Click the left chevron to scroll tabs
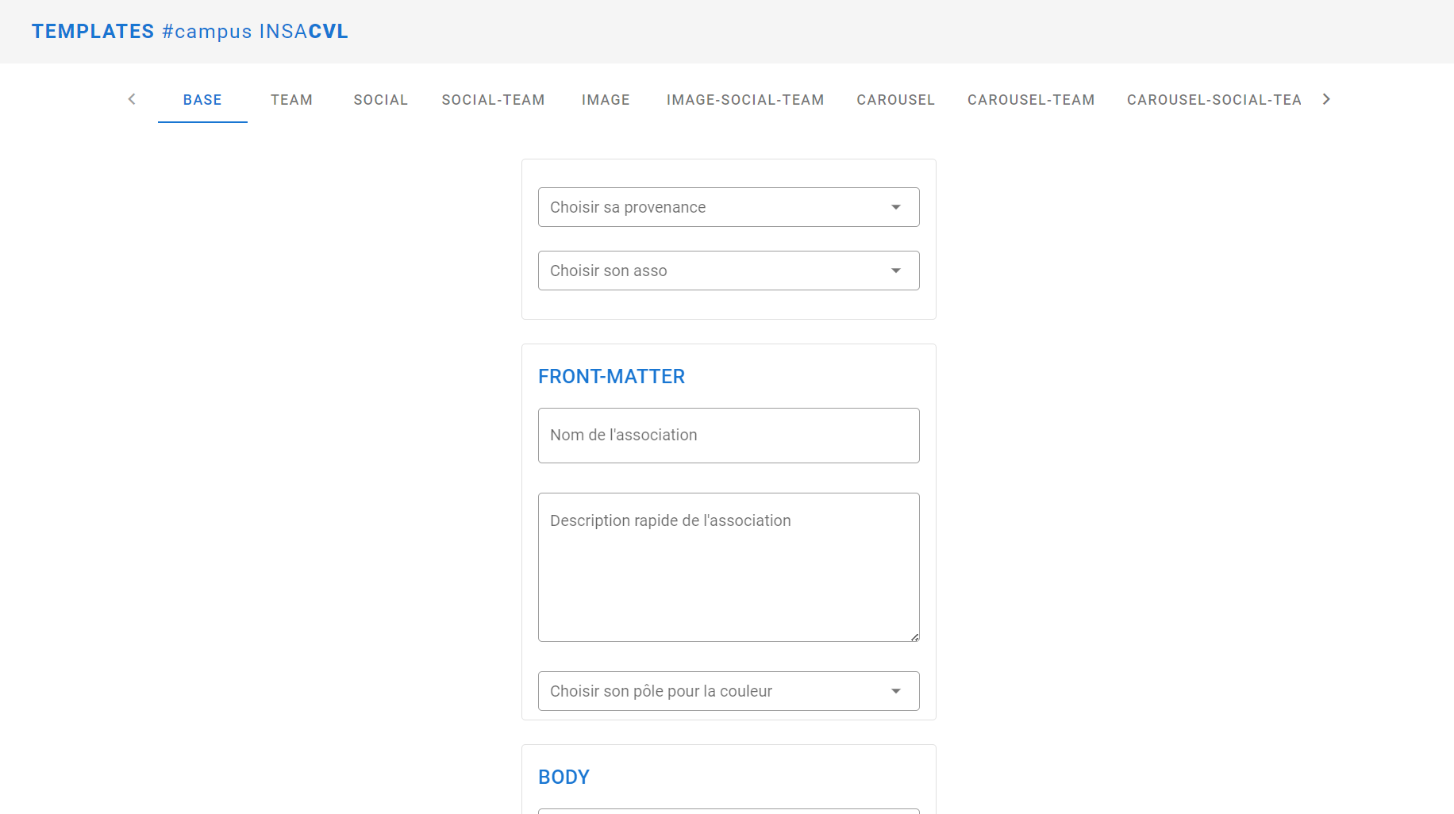 click(x=131, y=99)
